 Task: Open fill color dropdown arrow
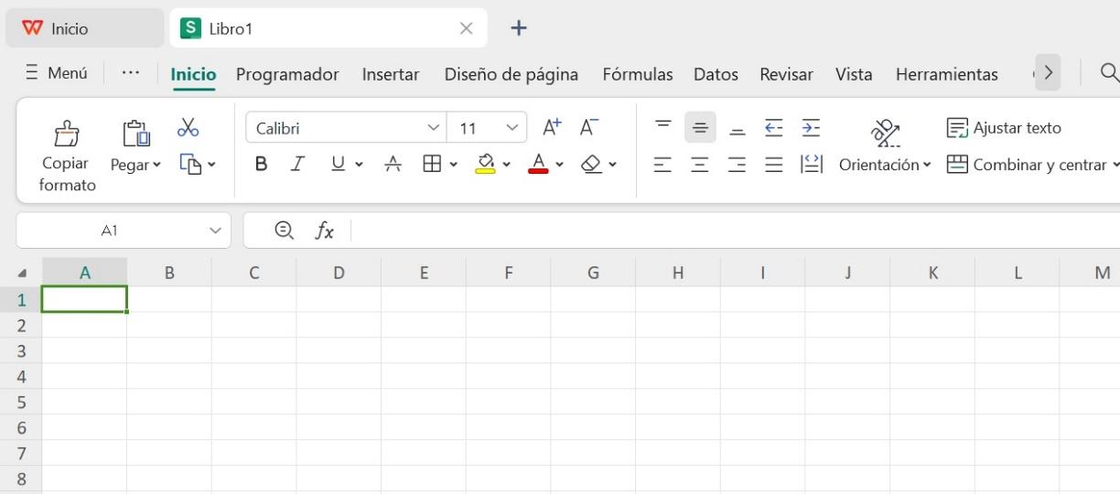506,166
